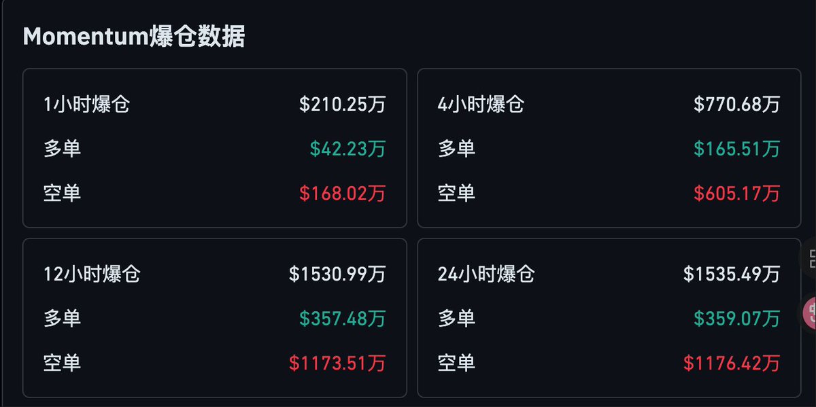Click 24-hour short liquidations value $1176.42万
816x407 pixels.
[731, 362]
